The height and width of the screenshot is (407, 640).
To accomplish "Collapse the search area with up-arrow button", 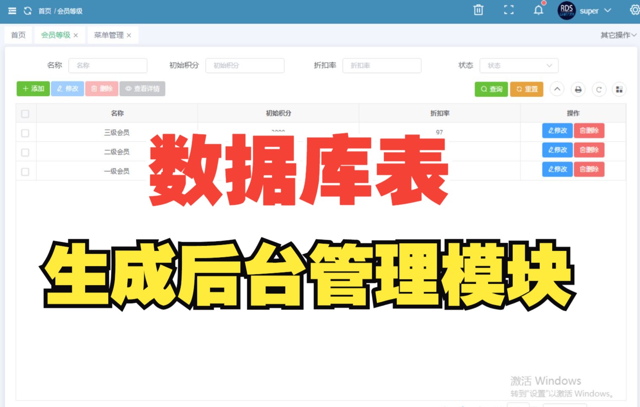I will coord(557,89).
